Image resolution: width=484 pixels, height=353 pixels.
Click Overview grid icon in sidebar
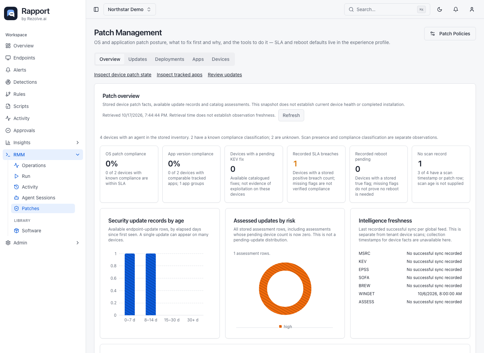(8, 46)
